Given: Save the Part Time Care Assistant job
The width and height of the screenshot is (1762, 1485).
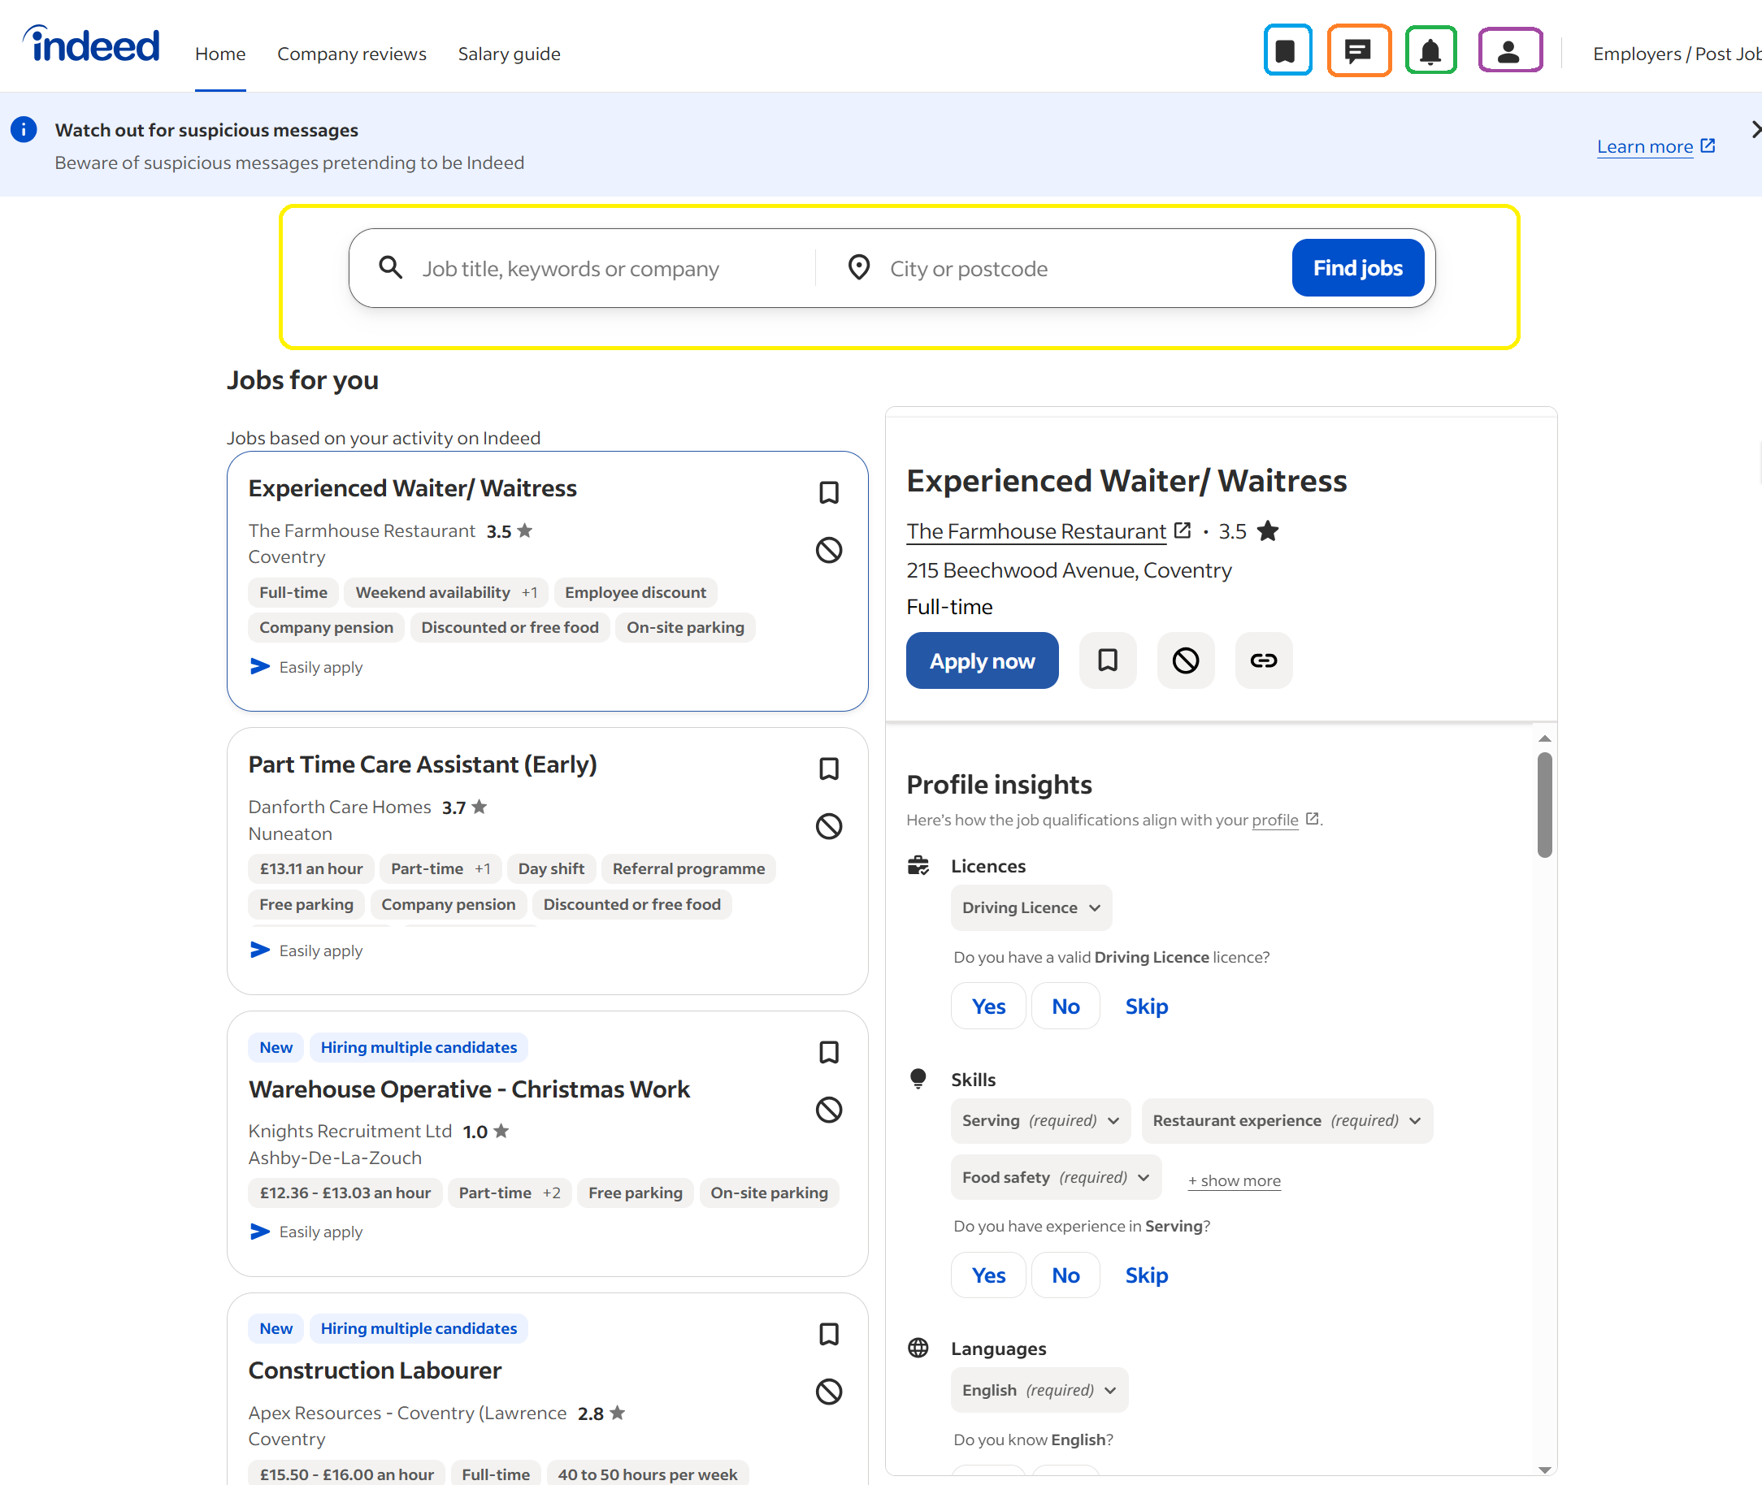Looking at the screenshot, I should [x=829, y=768].
